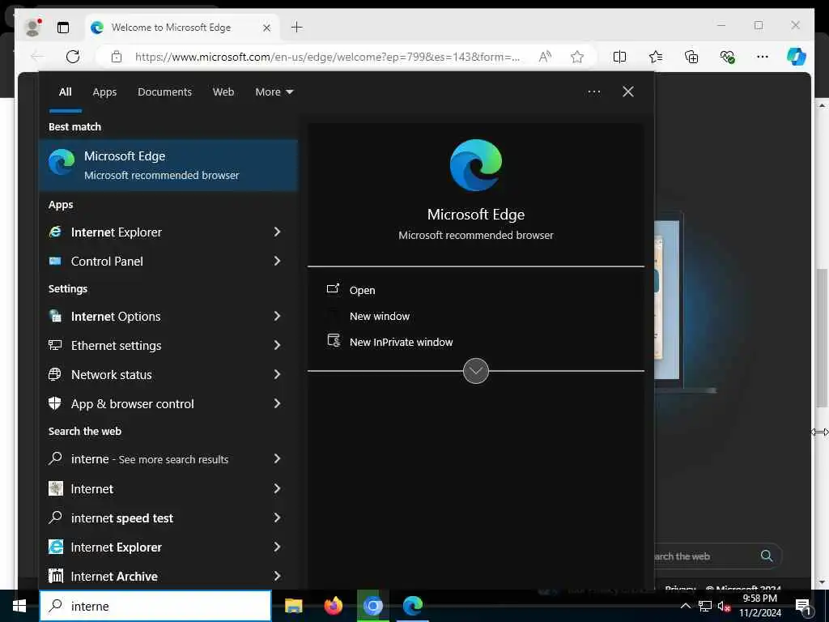Click New InPrivate window action
The width and height of the screenshot is (829, 622).
[402, 343]
